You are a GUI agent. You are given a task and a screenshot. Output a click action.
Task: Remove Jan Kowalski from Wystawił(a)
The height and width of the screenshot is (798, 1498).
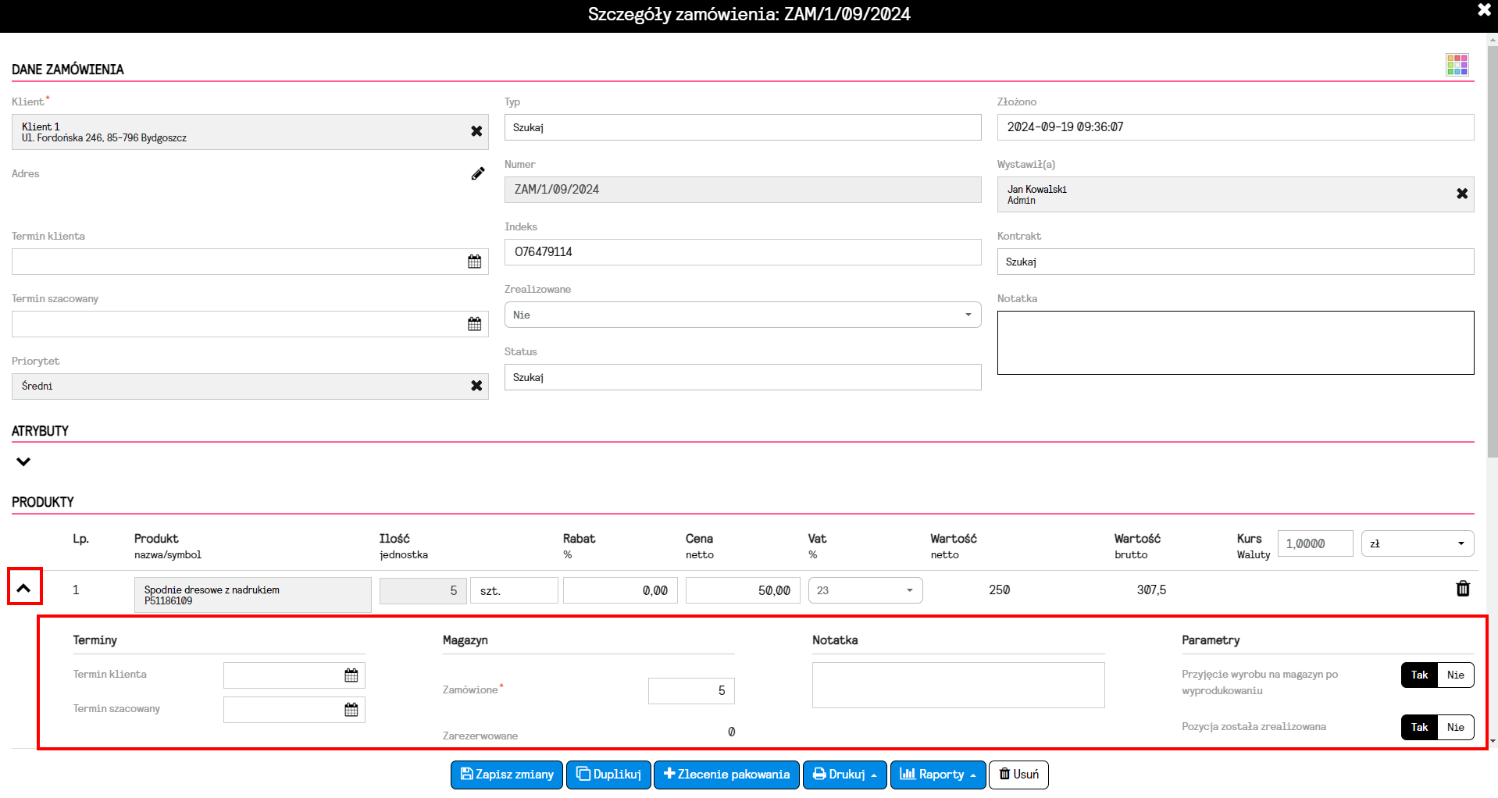(1462, 194)
